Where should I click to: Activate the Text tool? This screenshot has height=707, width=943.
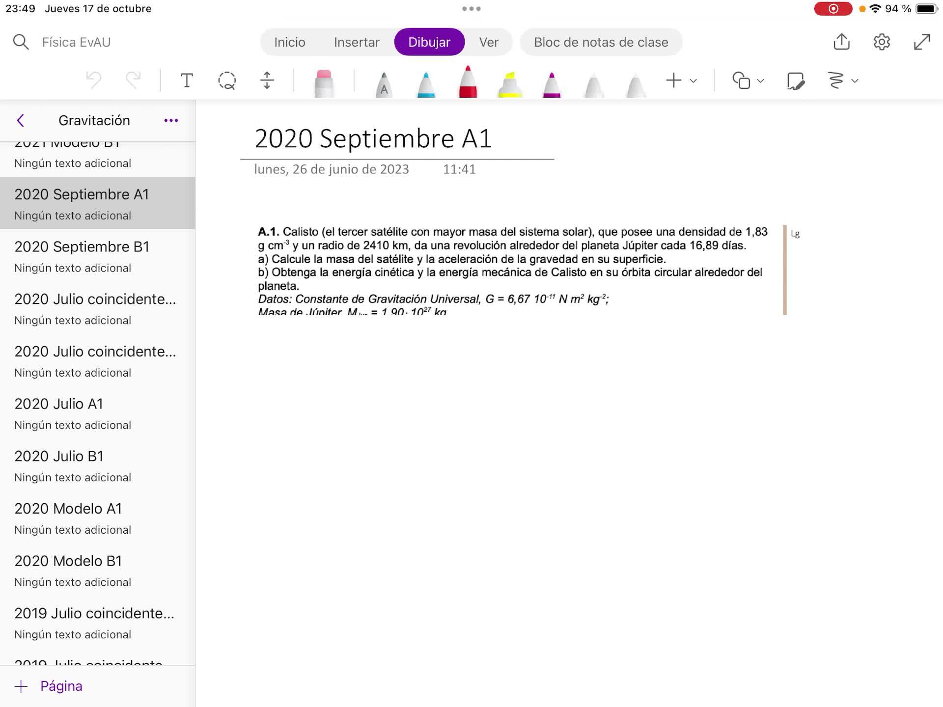click(x=187, y=81)
